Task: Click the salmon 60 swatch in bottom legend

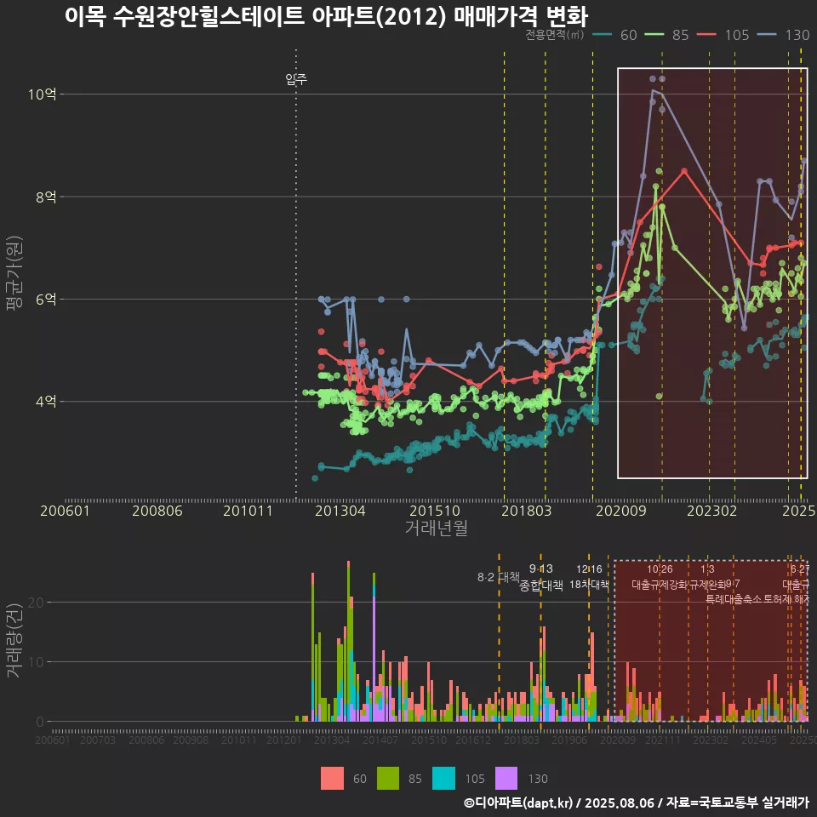Action: click(x=332, y=779)
